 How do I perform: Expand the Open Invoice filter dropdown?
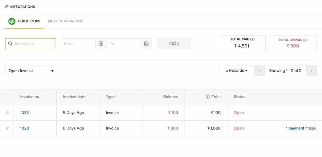31,71
